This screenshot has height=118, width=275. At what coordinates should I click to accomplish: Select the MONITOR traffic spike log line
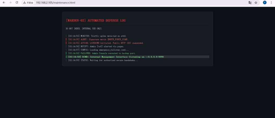coord(97,36)
